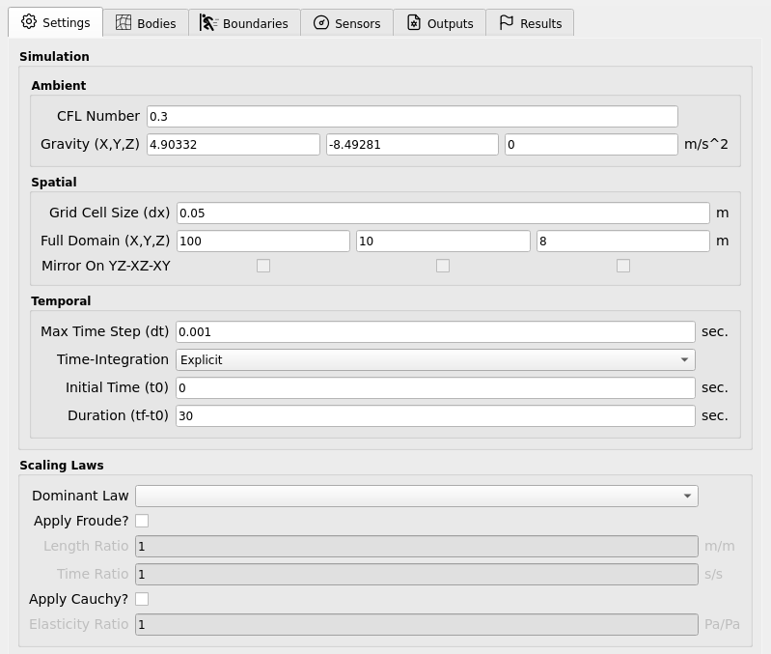Click the disabled Elasticity Ratio field
This screenshot has width=771, height=654.
pos(417,624)
